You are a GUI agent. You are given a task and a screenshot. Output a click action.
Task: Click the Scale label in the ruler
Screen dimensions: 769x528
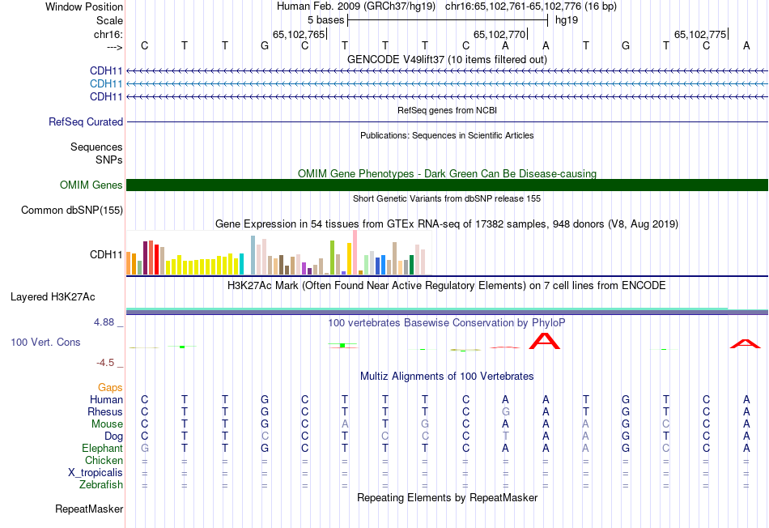click(x=109, y=20)
